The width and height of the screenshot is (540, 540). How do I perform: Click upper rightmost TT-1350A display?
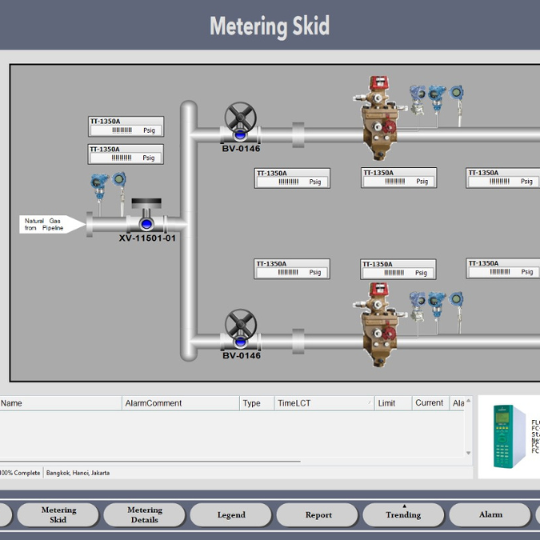coord(503,178)
